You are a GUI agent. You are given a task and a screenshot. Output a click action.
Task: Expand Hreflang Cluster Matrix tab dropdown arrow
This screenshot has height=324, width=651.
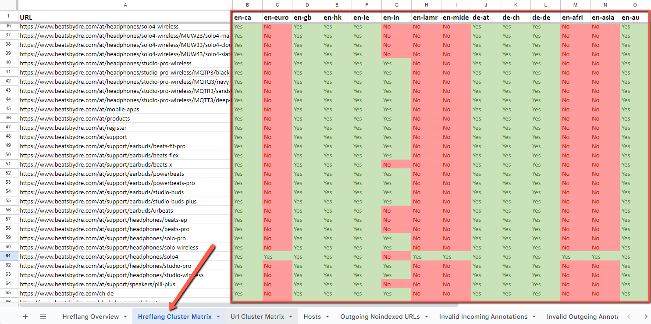point(218,317)
